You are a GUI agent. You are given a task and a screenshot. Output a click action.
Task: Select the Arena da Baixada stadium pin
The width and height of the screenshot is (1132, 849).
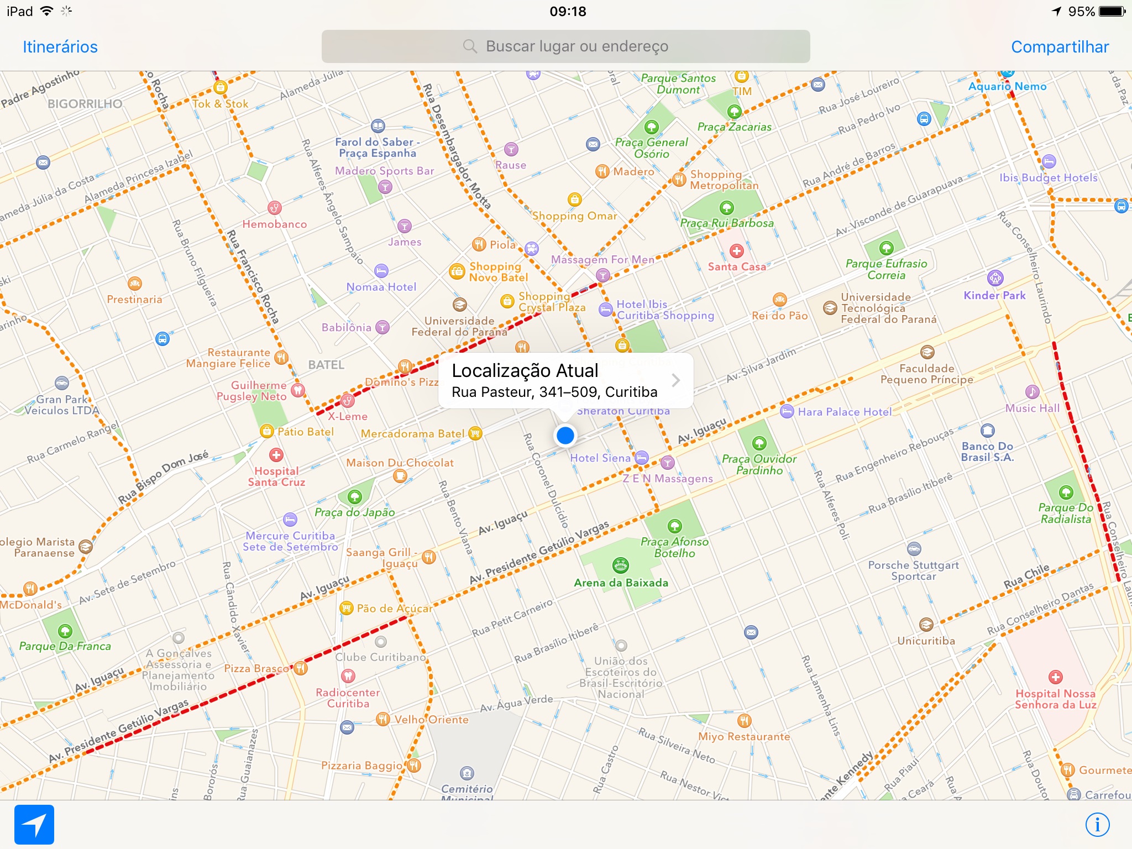pos(621,565)
